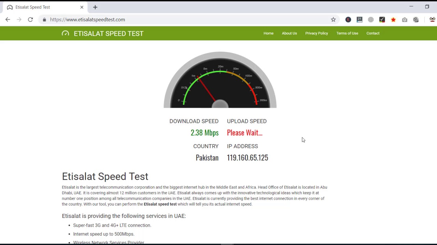Click the services in UAE subheading
The image size is (437, 245).
click(124, 216)
